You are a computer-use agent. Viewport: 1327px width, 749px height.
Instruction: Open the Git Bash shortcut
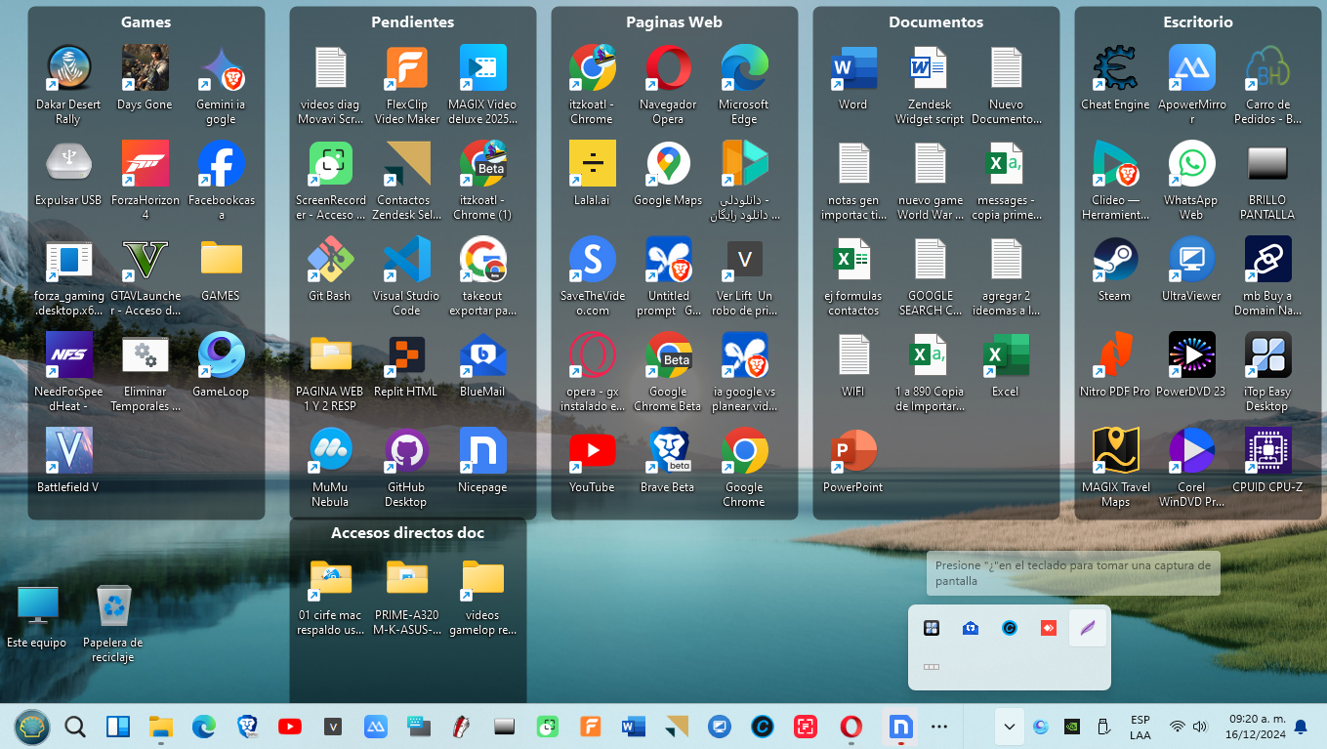[x=330, y=260]
